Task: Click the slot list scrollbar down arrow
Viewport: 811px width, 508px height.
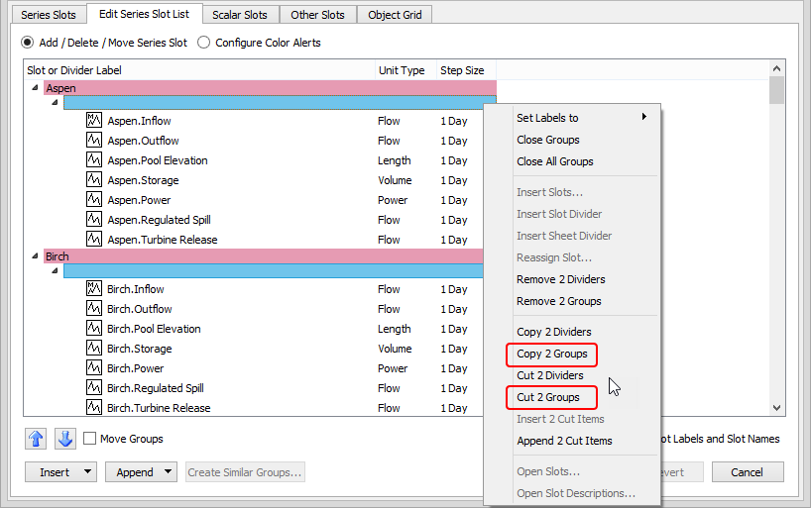Action: (x=777, y=407)
